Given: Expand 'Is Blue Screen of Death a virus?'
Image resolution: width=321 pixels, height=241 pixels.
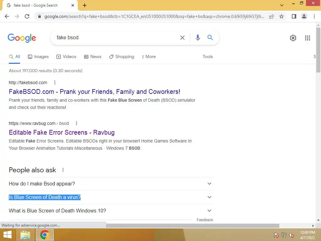Looking at the screenshot, I should pos(111,197).
